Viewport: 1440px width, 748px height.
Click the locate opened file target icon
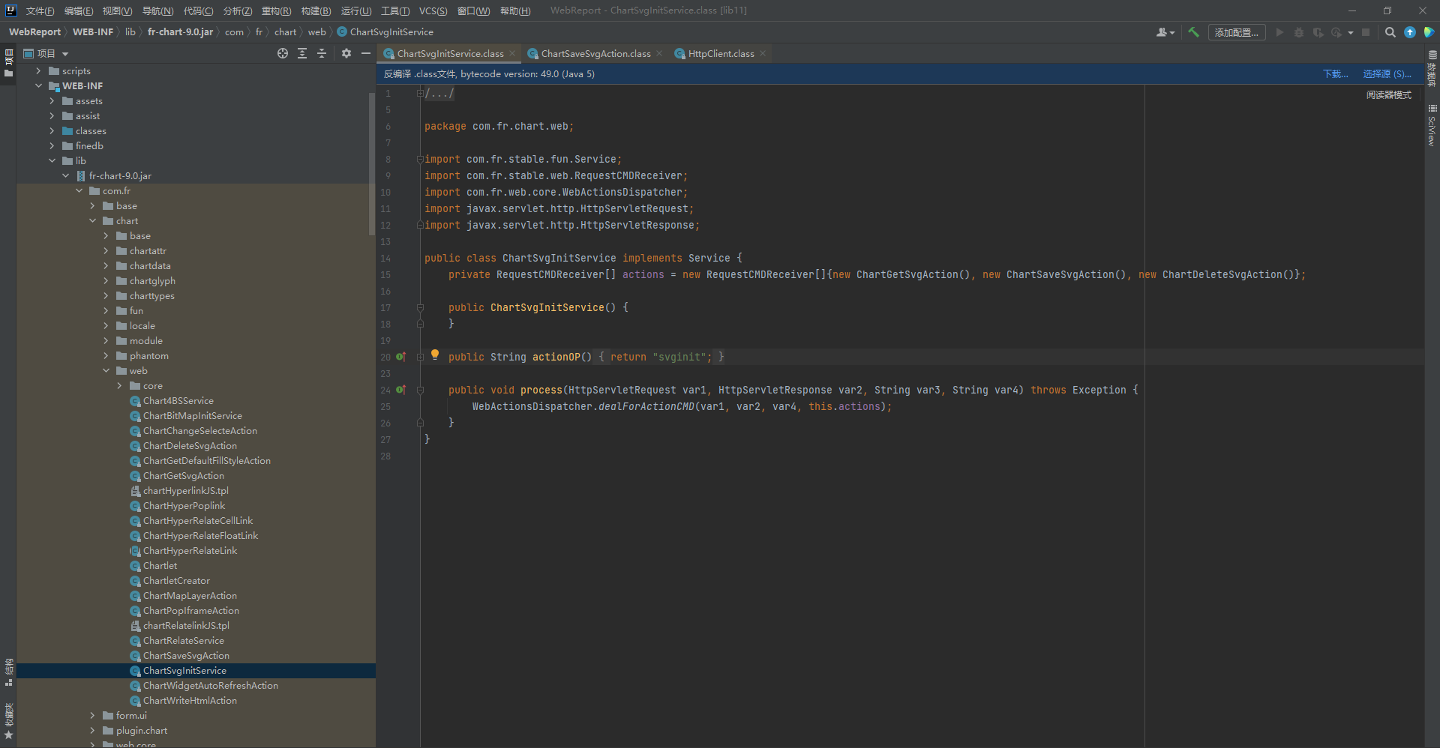[x=283, y=53]
